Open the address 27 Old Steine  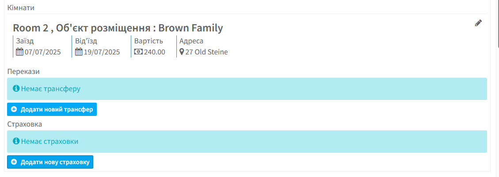tap(206, 52)
